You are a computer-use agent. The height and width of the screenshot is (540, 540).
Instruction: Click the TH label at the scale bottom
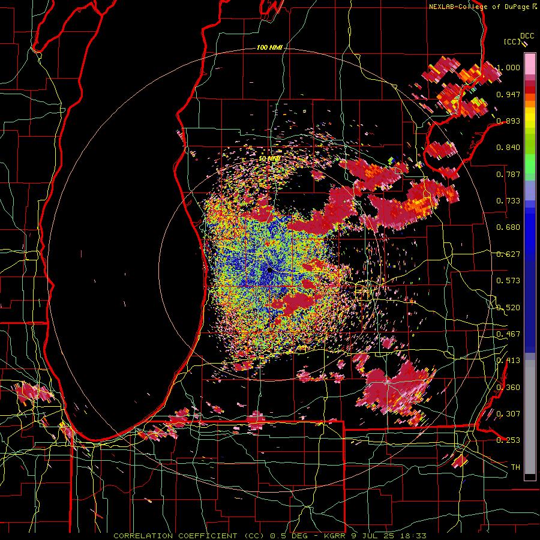pyautogui.click(x=515, y=467)
